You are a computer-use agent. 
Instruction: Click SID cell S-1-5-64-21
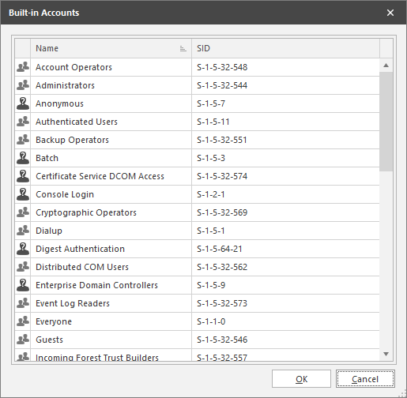click(285, 249)
